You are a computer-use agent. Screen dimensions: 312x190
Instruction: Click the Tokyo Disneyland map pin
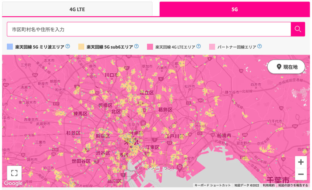point(180,168)
